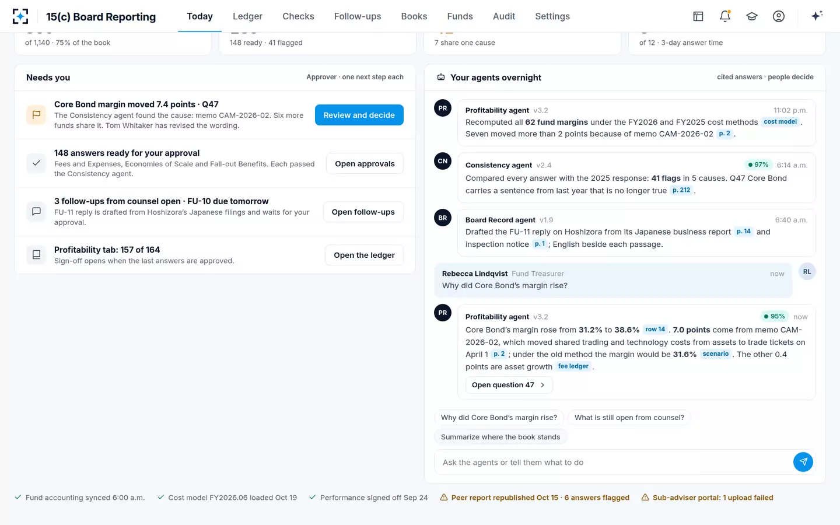
Task: Click Open follow-ups button
Action: point(363,212)
